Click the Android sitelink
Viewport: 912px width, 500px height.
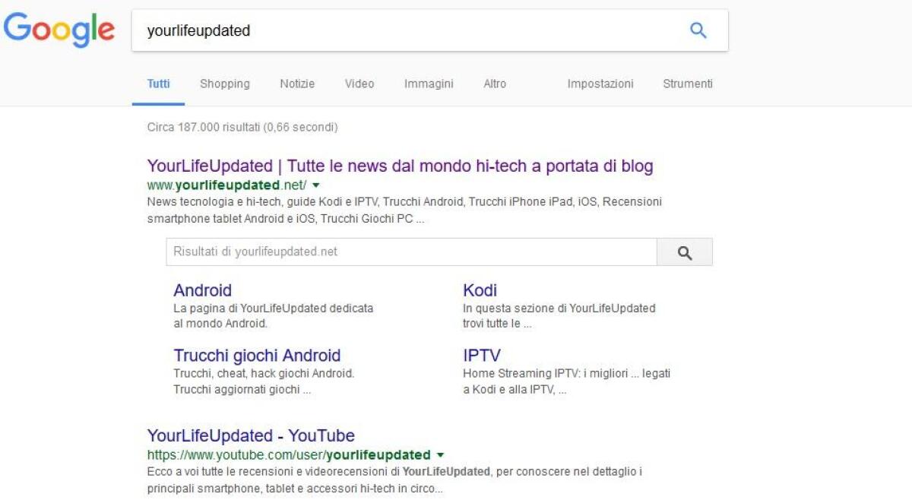[x=203, y=290]
